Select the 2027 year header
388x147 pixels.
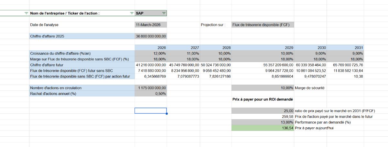[183, 48]
